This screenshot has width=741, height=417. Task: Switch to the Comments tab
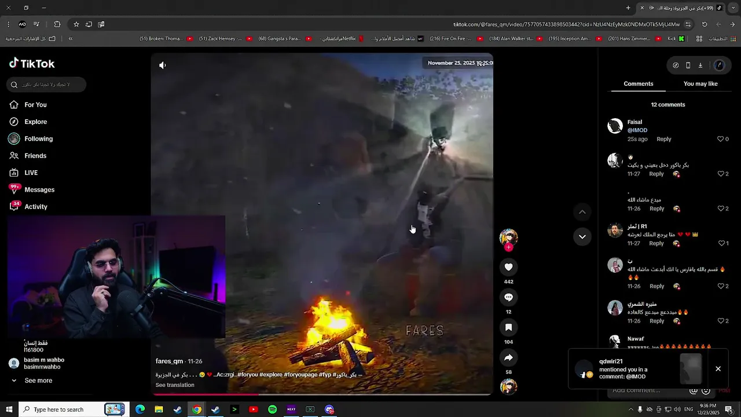(x=638, y=84)
